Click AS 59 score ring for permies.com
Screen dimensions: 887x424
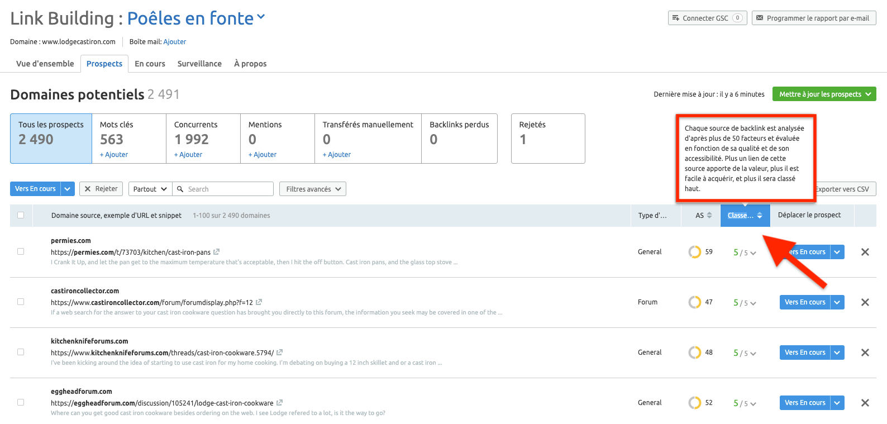[x=694, y=252]
